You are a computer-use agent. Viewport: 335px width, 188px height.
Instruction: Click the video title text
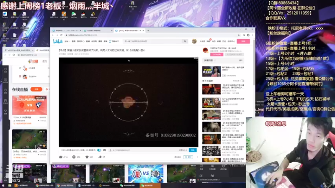click(x=102, y=50)
